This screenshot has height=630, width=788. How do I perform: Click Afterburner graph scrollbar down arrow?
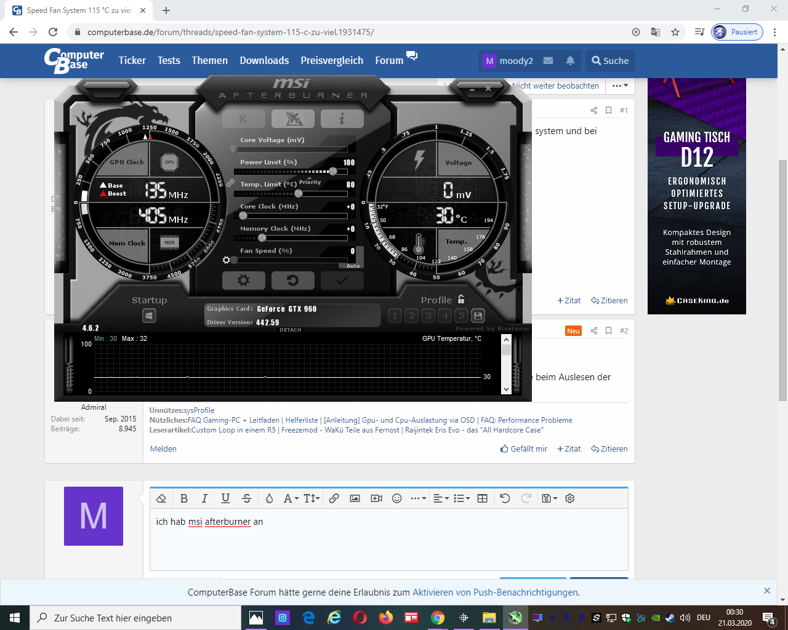[x=506, y=389]
